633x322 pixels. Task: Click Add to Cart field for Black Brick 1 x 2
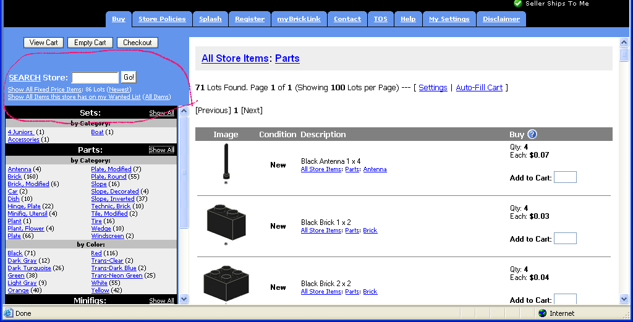(565, 239)
